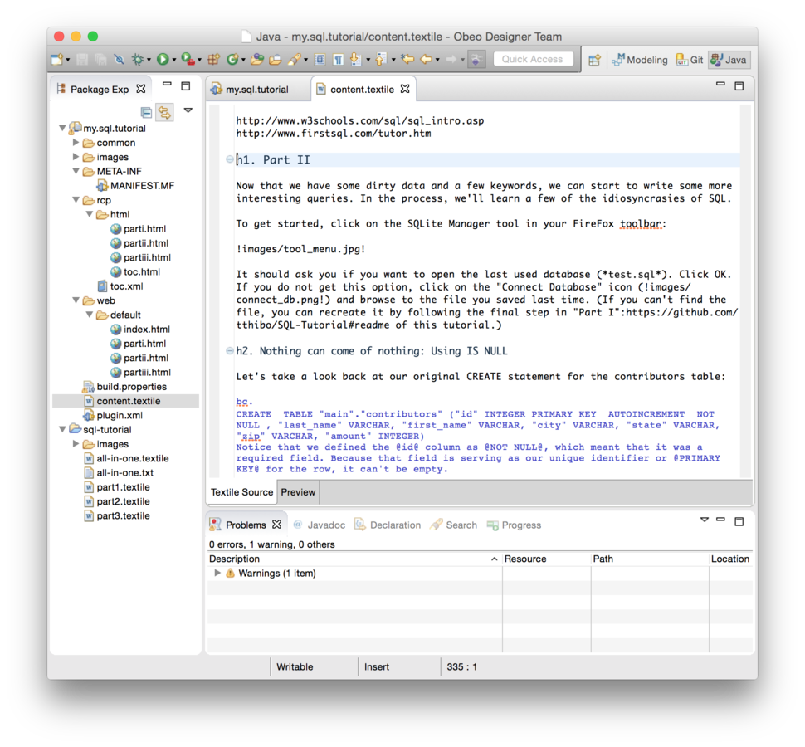
Task: Open the Problems view menu triangle
Action: [x=705, y=520]
